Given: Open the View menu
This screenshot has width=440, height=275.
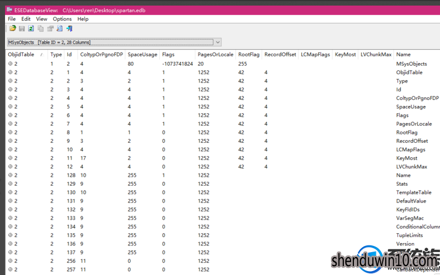Looking at the screenshot, I should coord(41,19).
